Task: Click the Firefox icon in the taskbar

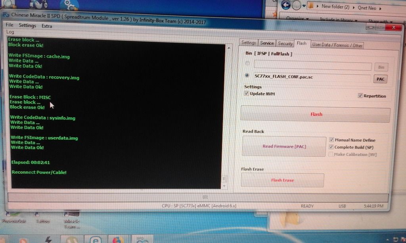Action: coord(118,240)
